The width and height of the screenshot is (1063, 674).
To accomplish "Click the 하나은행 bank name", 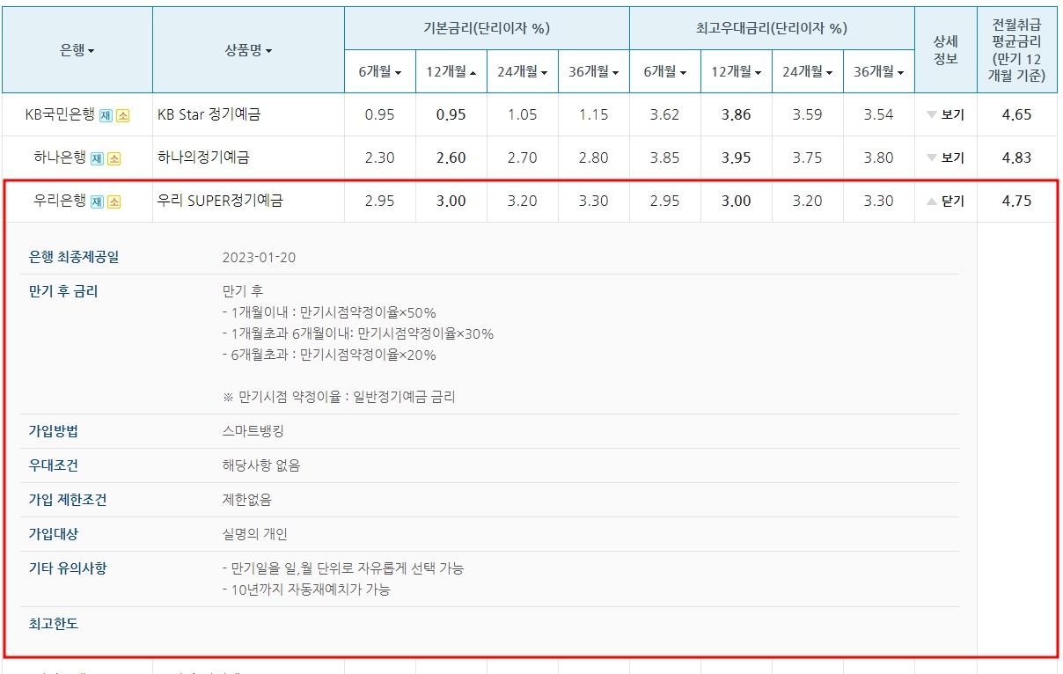I will [x=60, y=158].
